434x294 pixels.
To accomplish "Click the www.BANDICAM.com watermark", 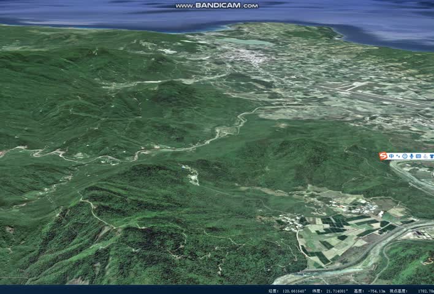I will coord(216,6).
